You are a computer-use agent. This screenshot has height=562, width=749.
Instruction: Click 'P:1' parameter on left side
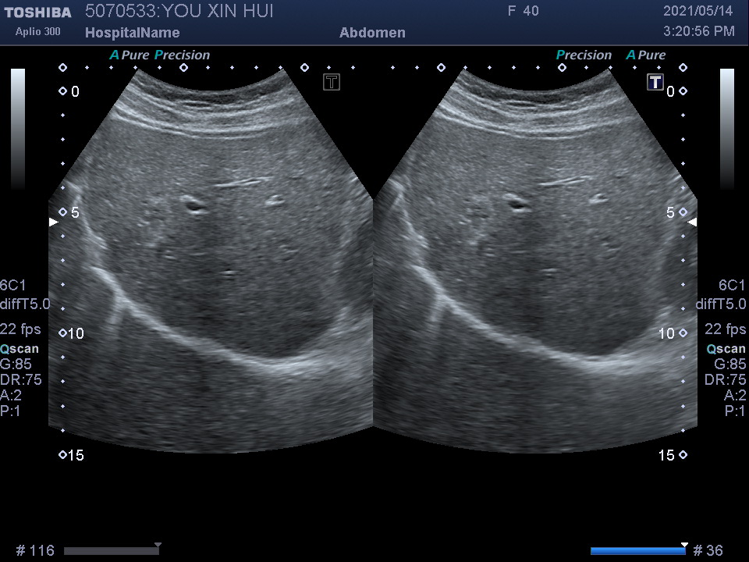10,411
